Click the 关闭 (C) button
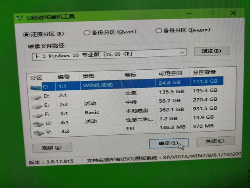The width and height of the screenshot is (250, 188). 215,141
